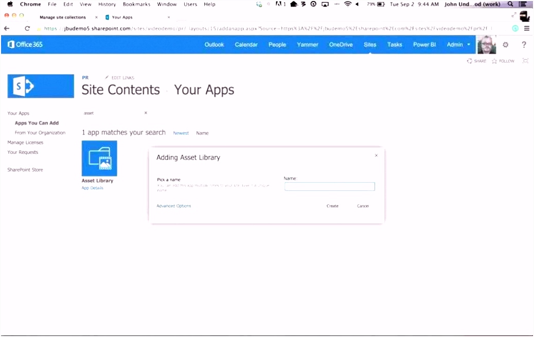Click the Name input field
Image resolution: width=534 pixels, height=337 pixels.
point(330,186)
